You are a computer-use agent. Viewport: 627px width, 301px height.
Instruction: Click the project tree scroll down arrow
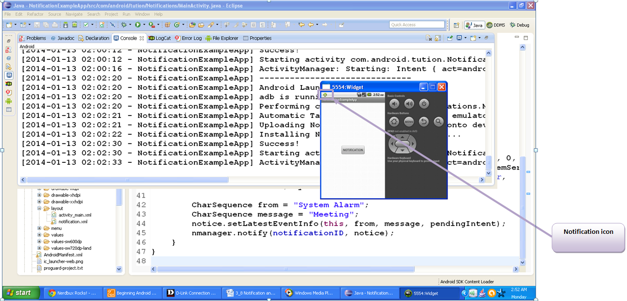click(x=119, y=269)
